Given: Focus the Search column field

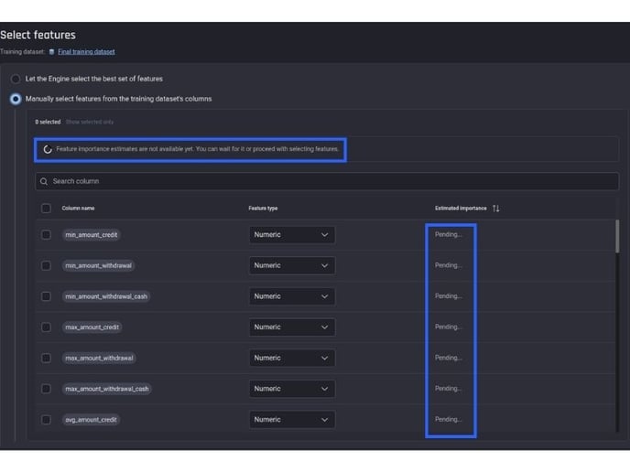Looking at the screenshot, I should 327,181.
